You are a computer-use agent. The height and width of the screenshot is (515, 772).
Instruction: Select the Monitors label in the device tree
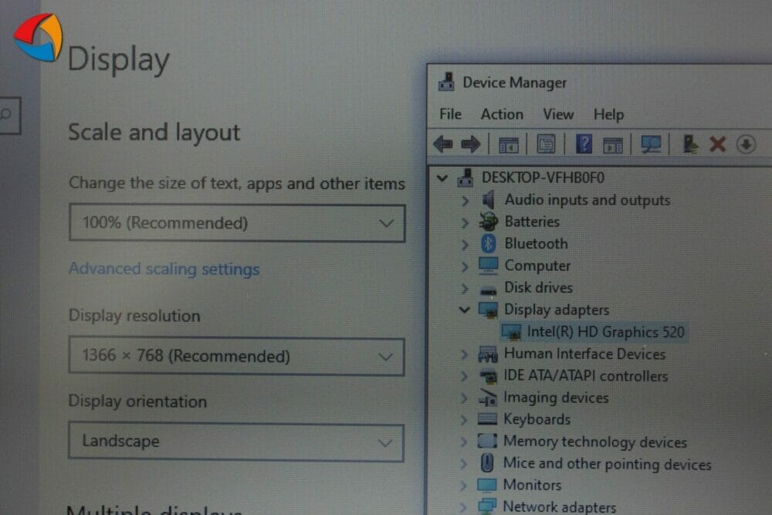point(532,485)
